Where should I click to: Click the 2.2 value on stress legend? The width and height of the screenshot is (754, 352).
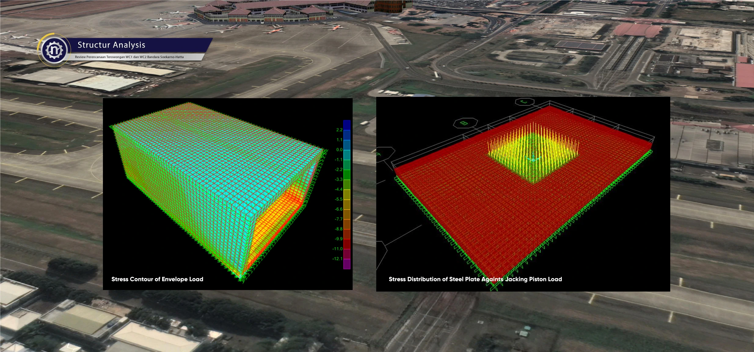(339, 130)
